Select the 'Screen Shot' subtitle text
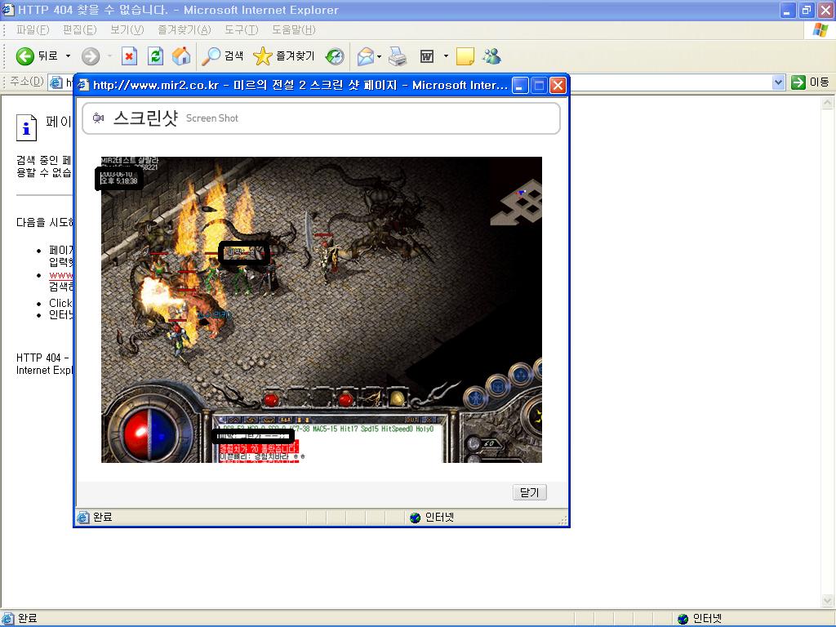This screenshot has height=627, width=836. click(x=212, y=118)
